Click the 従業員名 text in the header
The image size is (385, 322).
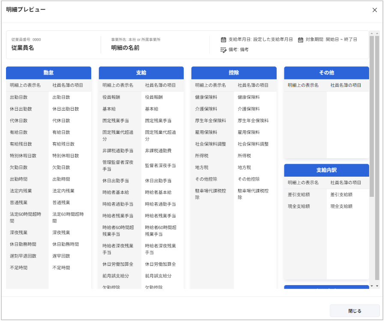23,48
